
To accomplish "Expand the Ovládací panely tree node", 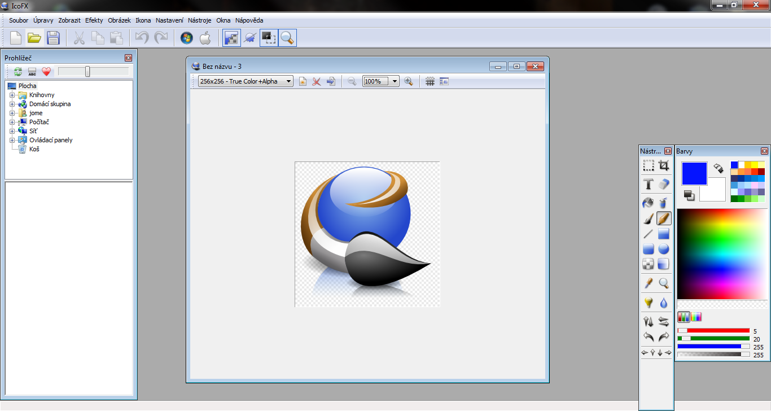I will point(12,140).
